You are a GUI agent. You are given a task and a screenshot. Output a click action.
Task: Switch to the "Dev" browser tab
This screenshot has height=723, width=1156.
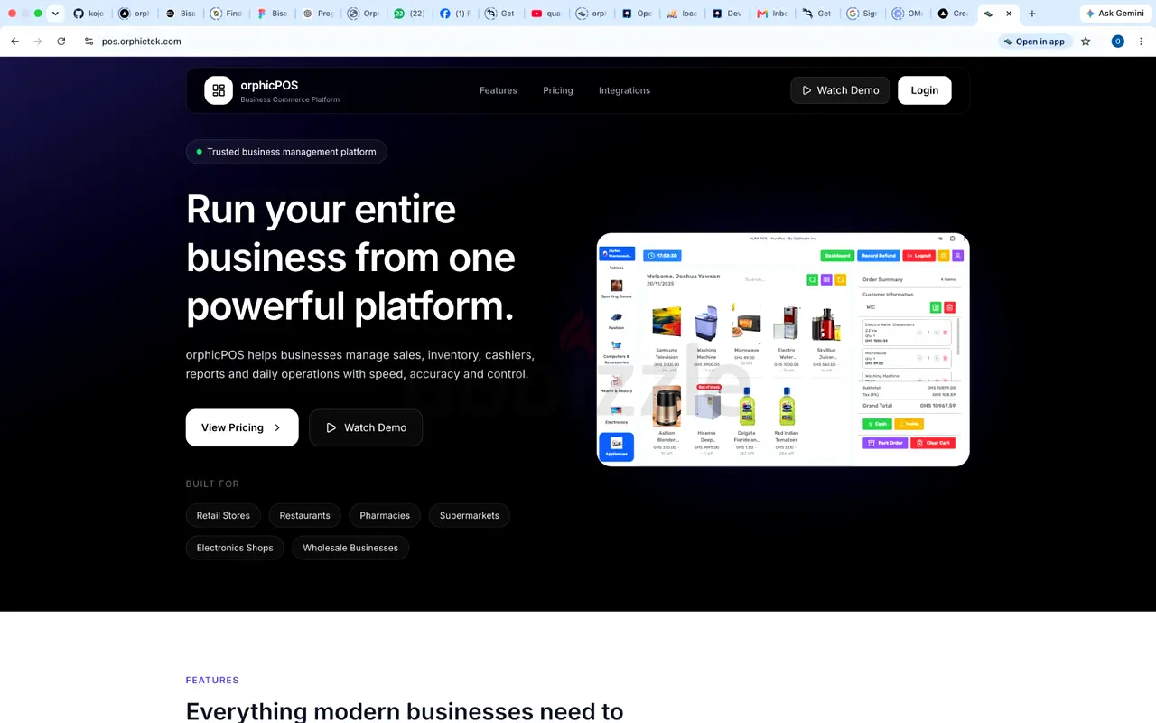tap(727, 14)
